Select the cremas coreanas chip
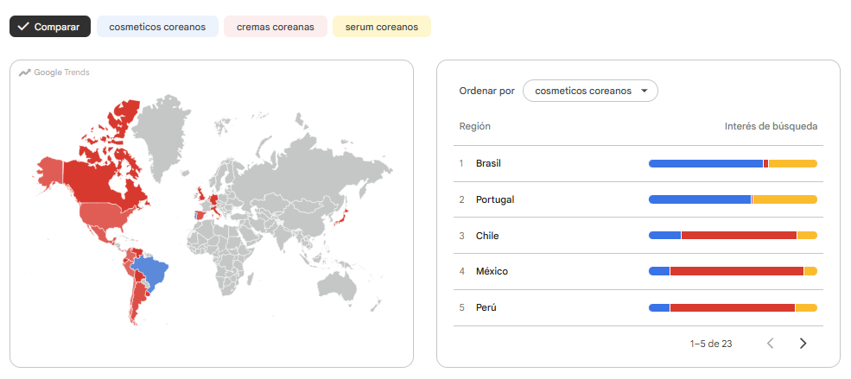The image size is (851, 379). (x=275, y=27)
